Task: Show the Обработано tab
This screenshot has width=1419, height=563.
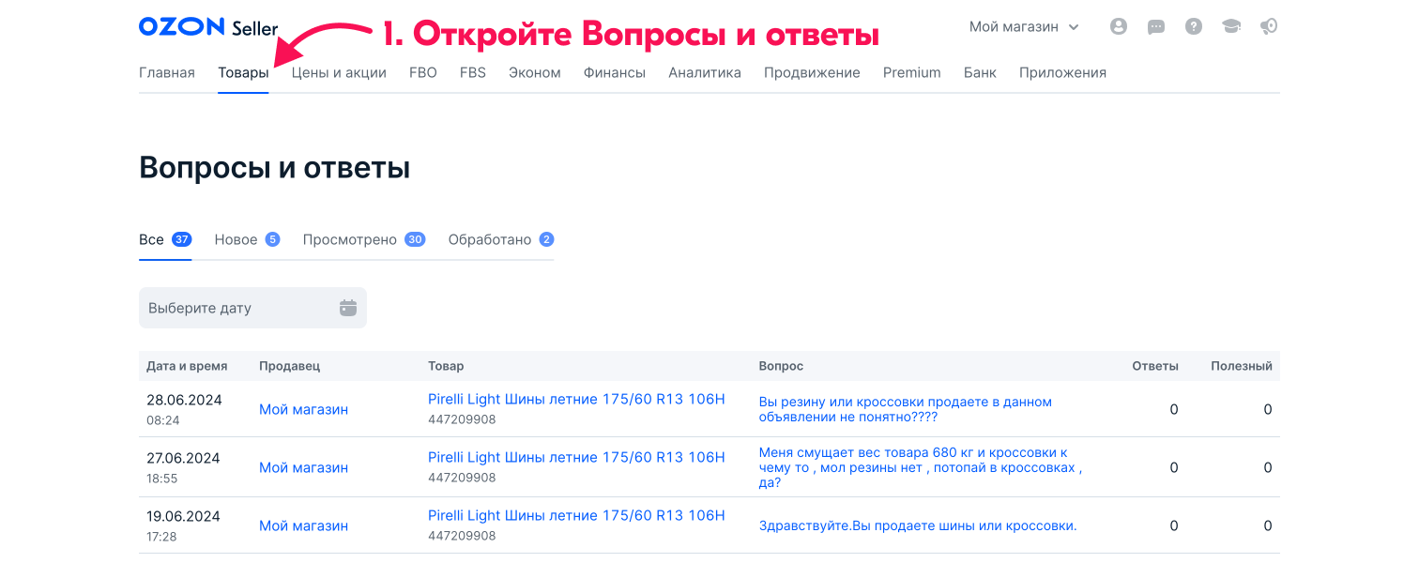Action: [x=501, y=239]
